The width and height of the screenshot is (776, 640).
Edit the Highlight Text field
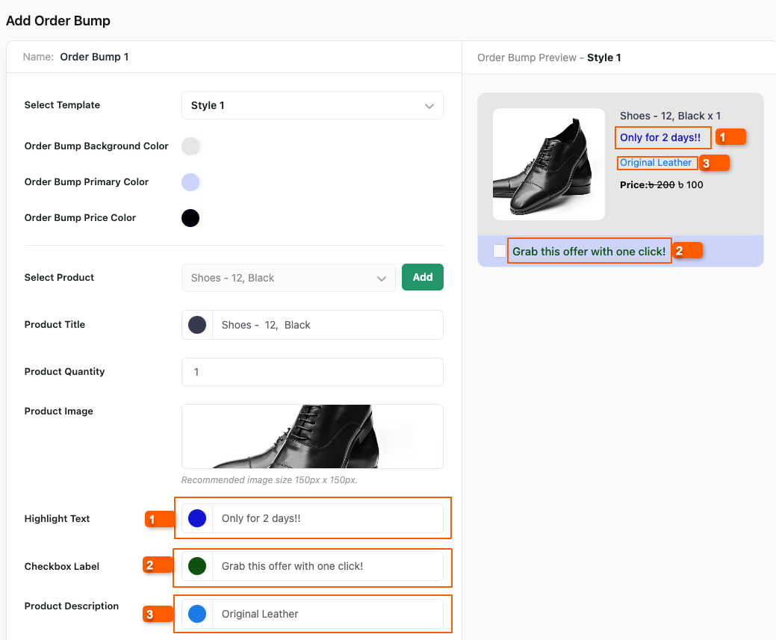(x=327, y=518)
